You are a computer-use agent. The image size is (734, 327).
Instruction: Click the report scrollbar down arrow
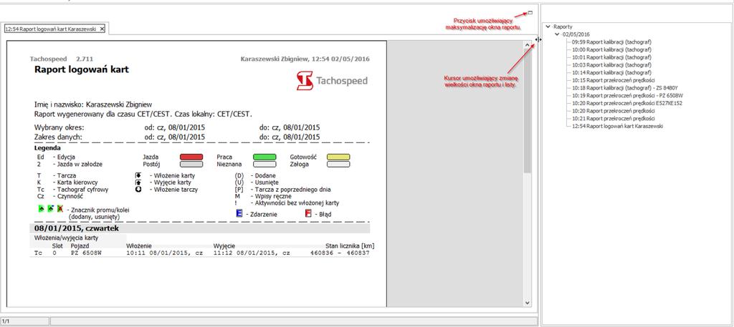(527, 303)
